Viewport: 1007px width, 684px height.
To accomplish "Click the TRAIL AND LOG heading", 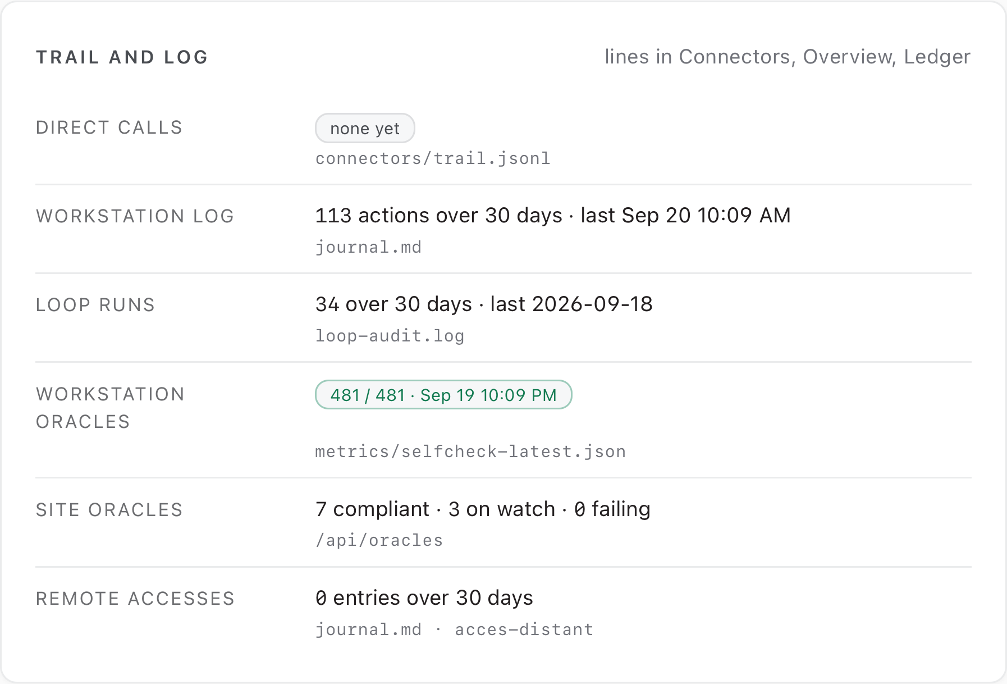I will click(x=122, y=57).
